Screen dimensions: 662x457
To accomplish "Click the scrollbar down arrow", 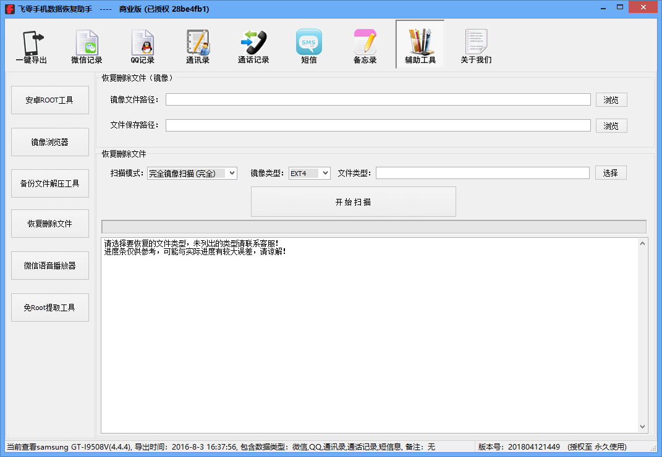I will coord(642,426).
